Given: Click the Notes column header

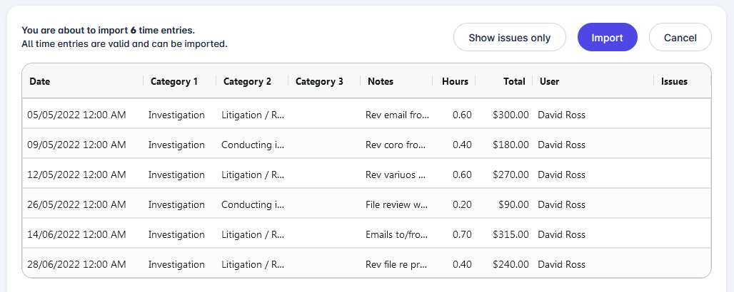Looking at the screenshot, I should 381,81.
